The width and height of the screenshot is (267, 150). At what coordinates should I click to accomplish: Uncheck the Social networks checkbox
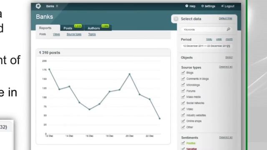coord(183,103)
